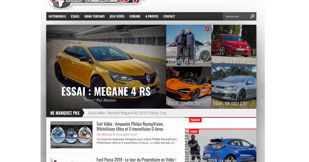Click the red ESSAIS tag on sidebar
Image resolution: width=309 pixels, height=162 pixels.
[x=194, y=132]
